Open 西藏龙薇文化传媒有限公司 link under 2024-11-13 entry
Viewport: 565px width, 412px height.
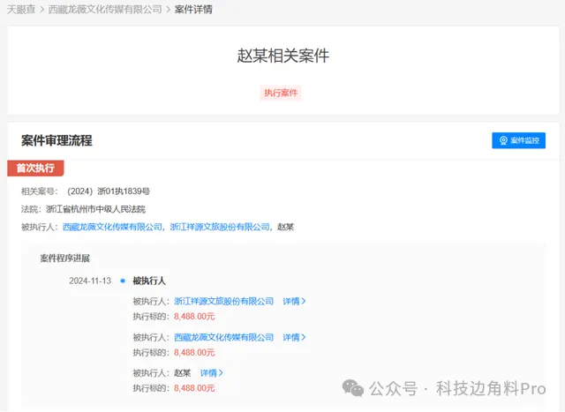pos(223,337)
